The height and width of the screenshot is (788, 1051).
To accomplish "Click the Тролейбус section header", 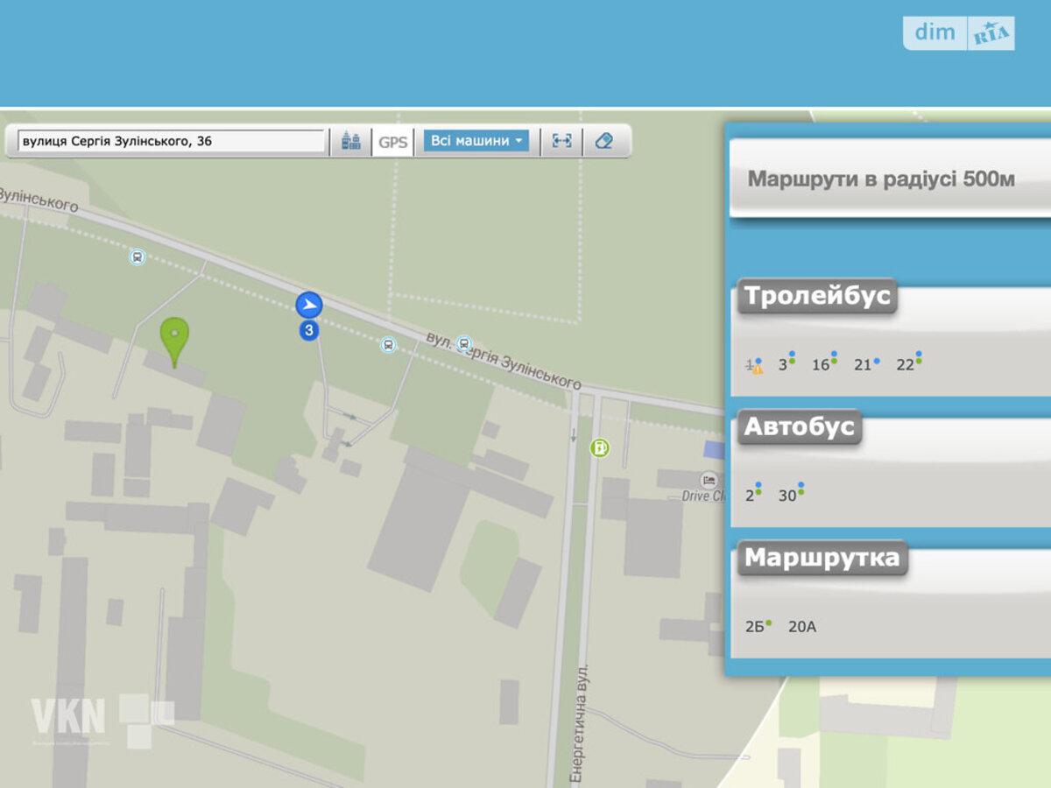I will click(817, 296).
